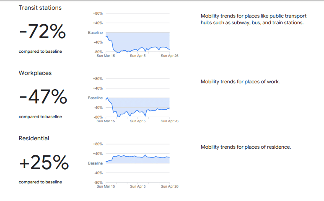This screenshot has height=201, width=324.
Task: Click Sun Apr 26 label on workplaces chart
Action: tap(169, 121)
